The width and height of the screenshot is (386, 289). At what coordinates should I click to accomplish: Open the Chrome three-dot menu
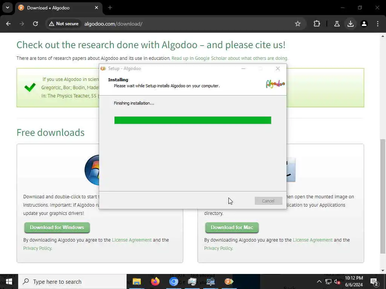click(378, 24)
